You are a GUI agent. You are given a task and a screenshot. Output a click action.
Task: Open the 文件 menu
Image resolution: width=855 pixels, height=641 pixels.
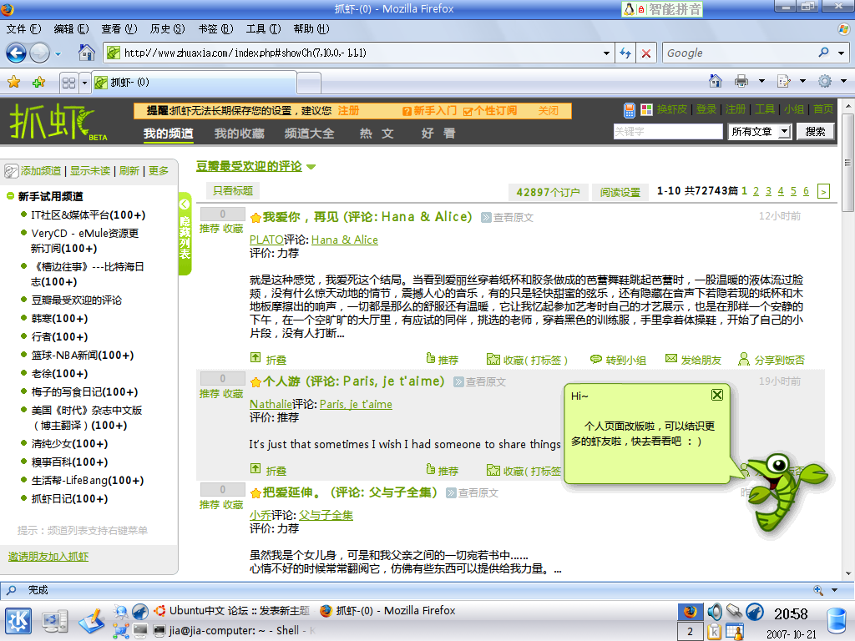(23, 29)
